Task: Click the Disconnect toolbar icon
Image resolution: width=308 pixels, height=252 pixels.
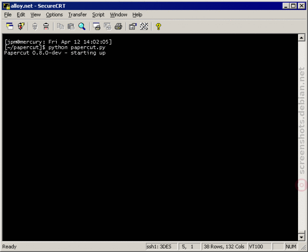Action: click(x=46, y=26)
